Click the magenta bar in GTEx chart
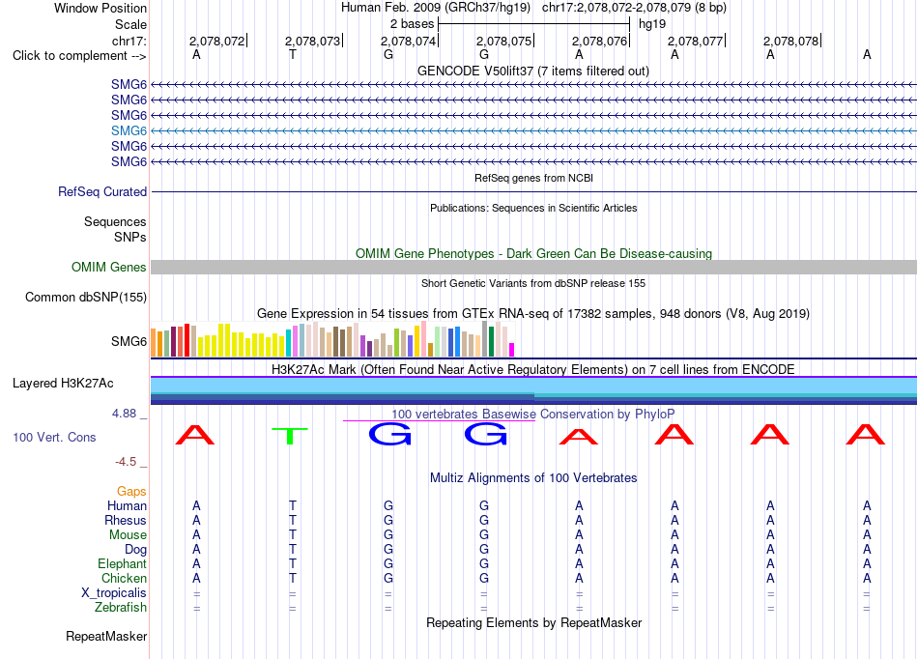The image size is (918, 659). click(x=512, y=350)
